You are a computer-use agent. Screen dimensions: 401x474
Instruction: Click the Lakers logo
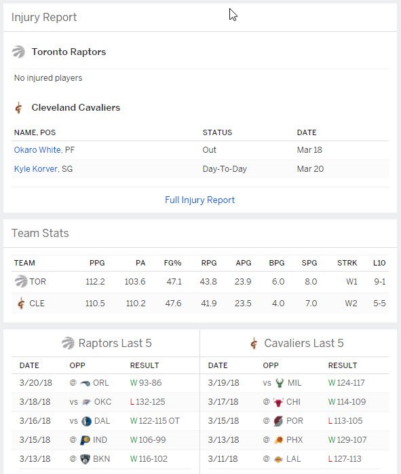pos(278,460)
